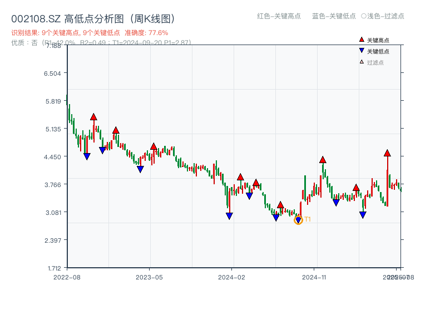Click the legend label 过滤点 beside the hollow triangle
445x334 pixels.
375,62
